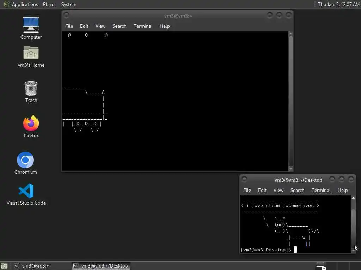Click scrollbar down arrow in vm3@vm3:~ terminal

(x=291, y=169)
